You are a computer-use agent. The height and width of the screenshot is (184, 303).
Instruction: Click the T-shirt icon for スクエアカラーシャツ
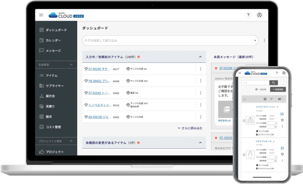282,120
